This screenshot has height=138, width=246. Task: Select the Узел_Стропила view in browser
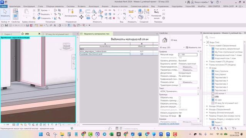pyautogui.click(x=221, y=71)
